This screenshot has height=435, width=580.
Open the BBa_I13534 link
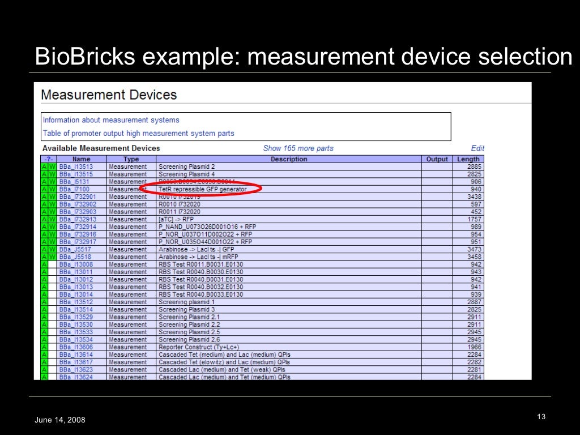coord(76,340)
